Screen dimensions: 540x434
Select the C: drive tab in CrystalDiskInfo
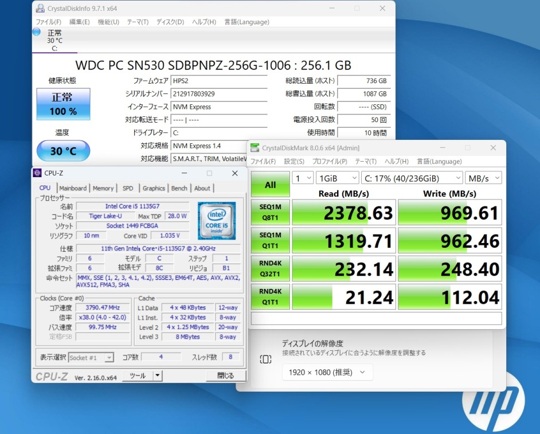point(54,41)
